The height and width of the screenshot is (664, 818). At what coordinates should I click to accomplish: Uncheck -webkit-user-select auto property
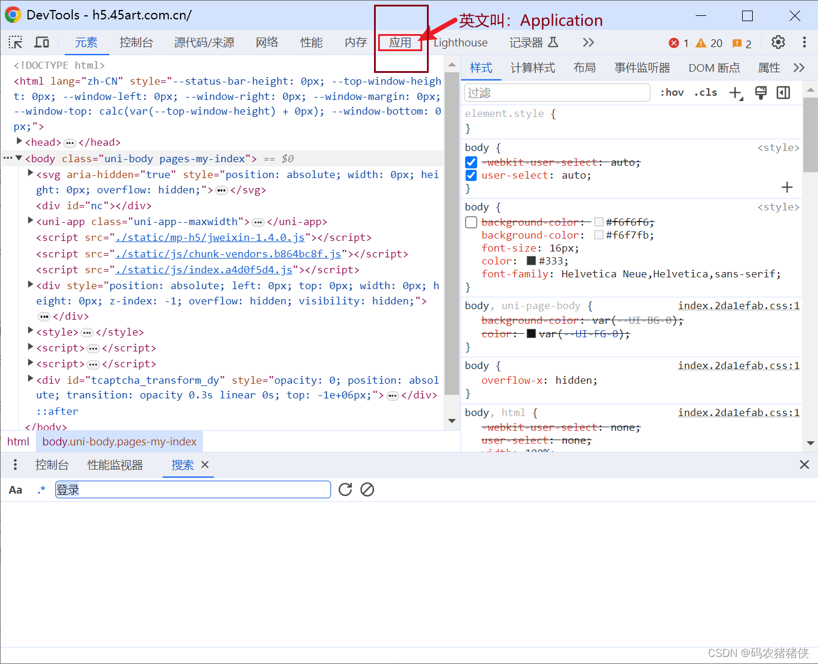click(471, 162)
